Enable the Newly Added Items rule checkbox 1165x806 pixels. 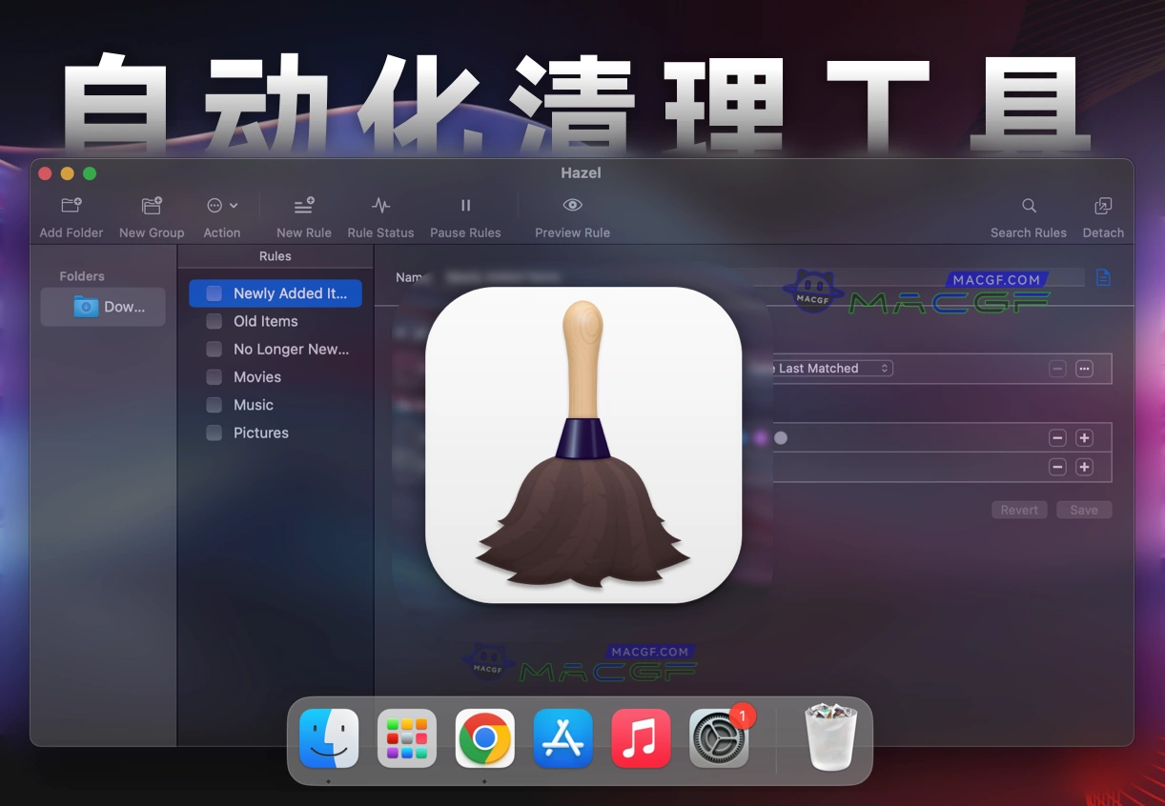pos(215,293)
